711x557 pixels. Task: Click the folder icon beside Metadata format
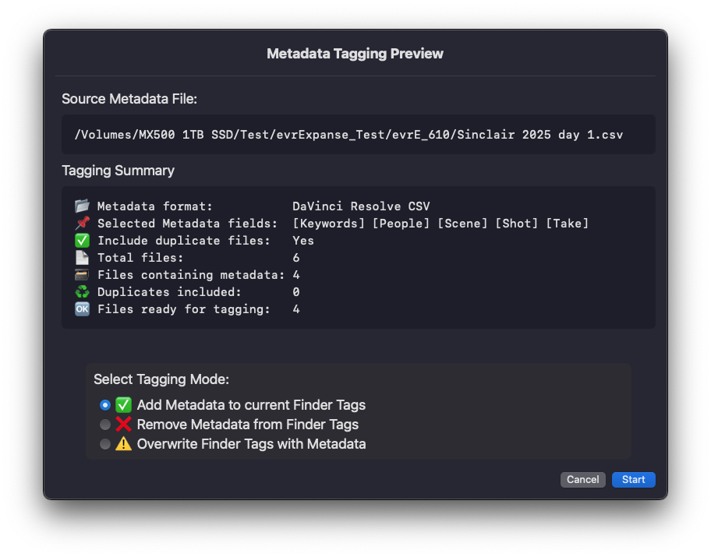point(82,206)
